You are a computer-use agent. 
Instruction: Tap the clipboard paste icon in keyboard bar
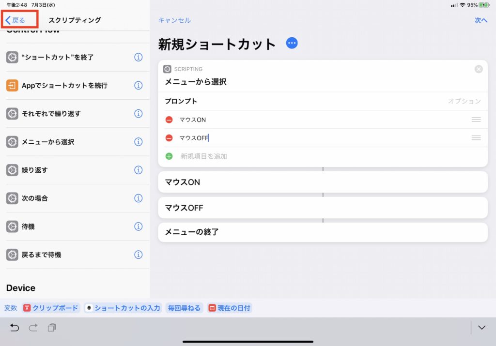[x=52, y=327]
